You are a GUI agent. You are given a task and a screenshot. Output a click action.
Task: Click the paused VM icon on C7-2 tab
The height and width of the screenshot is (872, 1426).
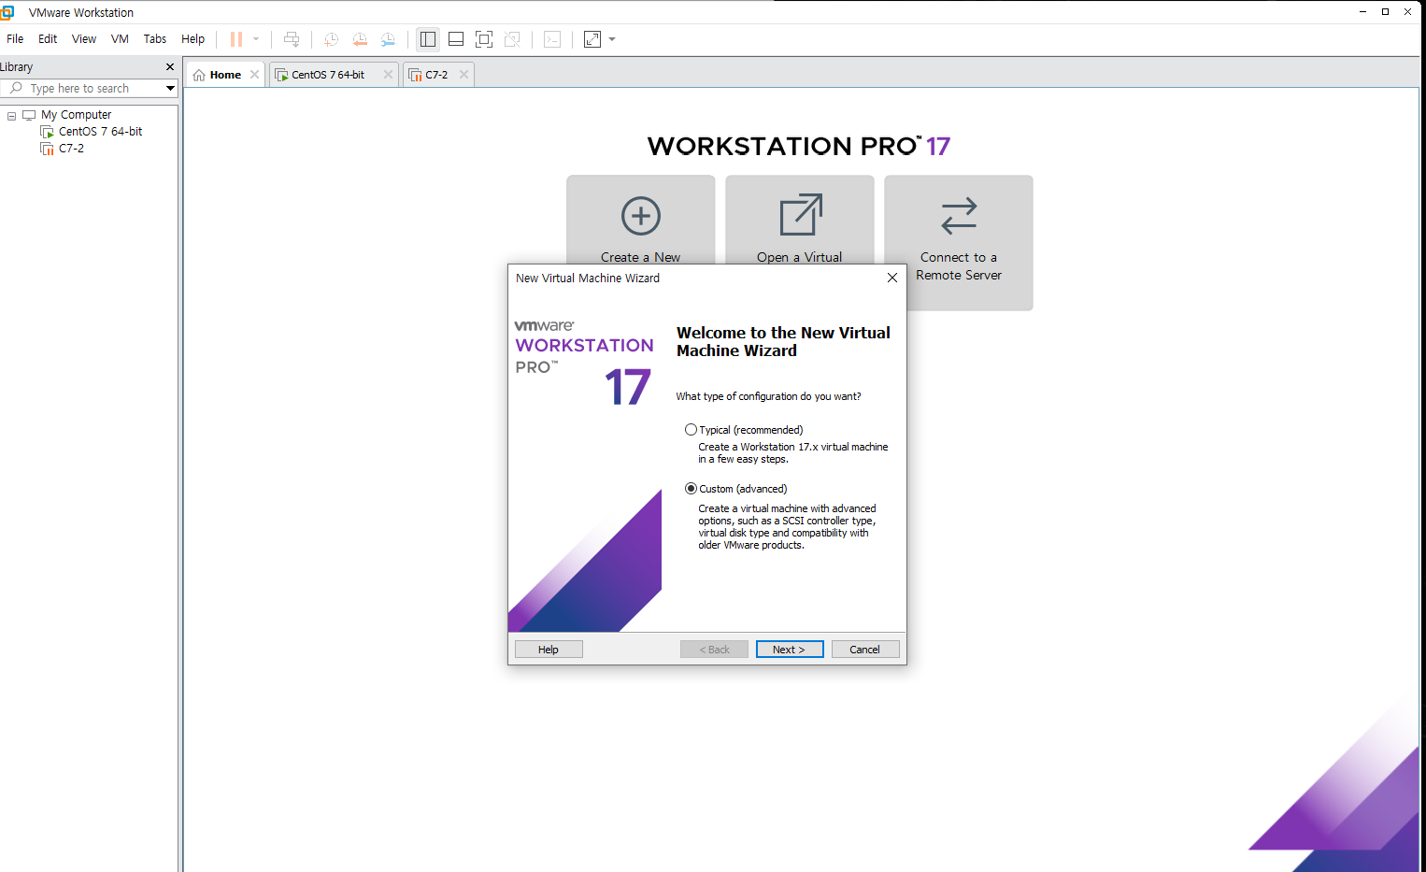point(415,75)
